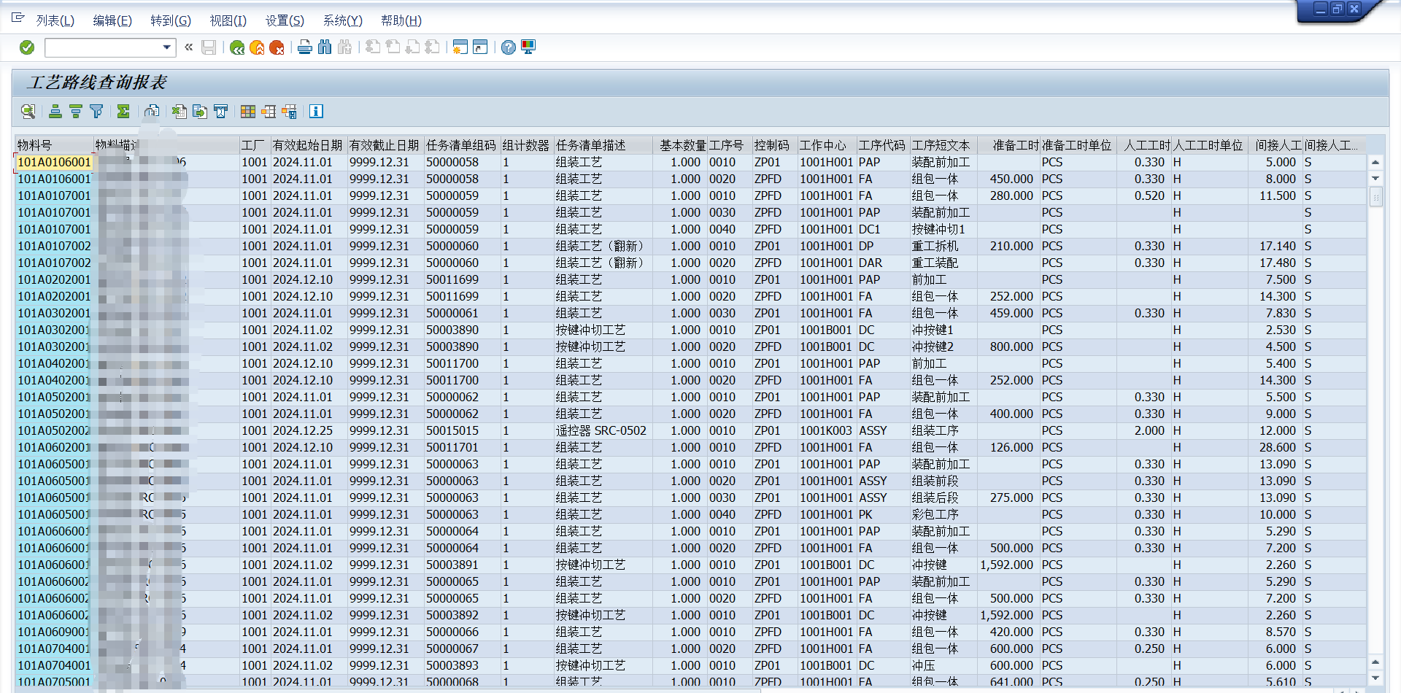
Task: Select the 有效起始日期 column header
Action: point(308,145)
